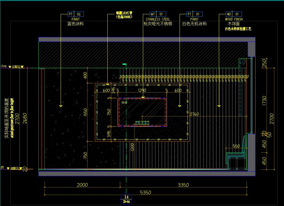The width and height of the screenshot is (284, 206).
Task: Click the socket outlet group below the TV
Action: point(142,122)
